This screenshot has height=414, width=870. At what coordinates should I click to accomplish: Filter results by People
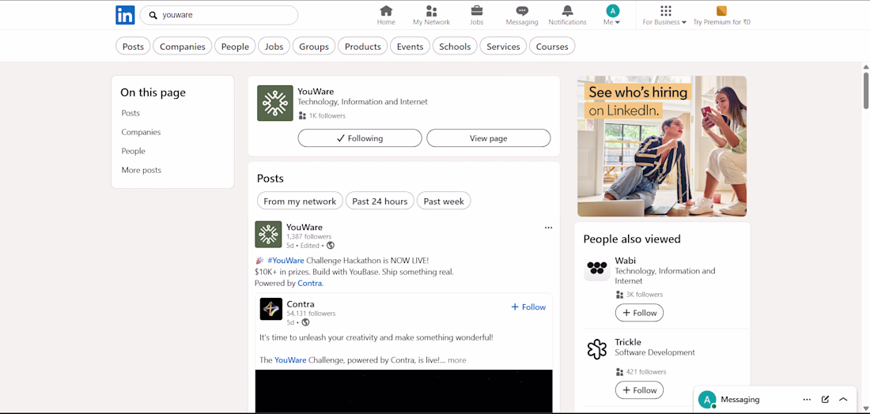tap(235, 47)
